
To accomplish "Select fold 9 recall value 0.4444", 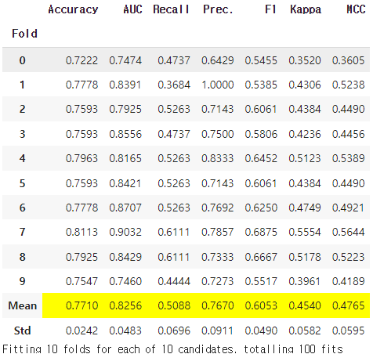I will coord(174,281).
